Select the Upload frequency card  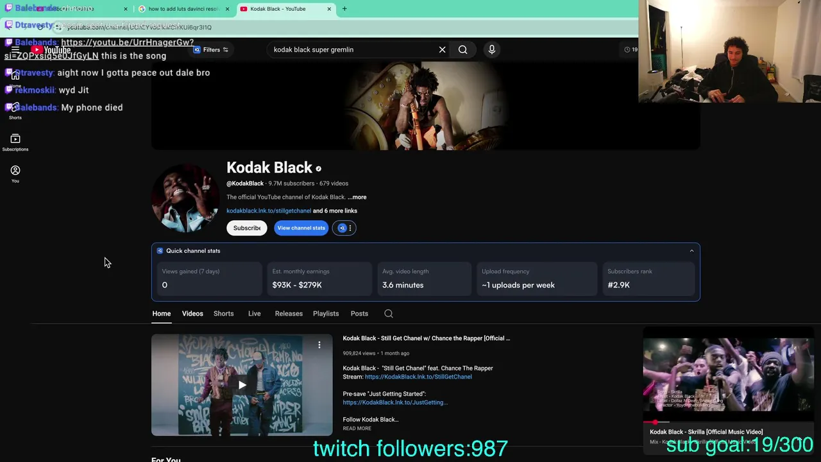pos(537,278)
